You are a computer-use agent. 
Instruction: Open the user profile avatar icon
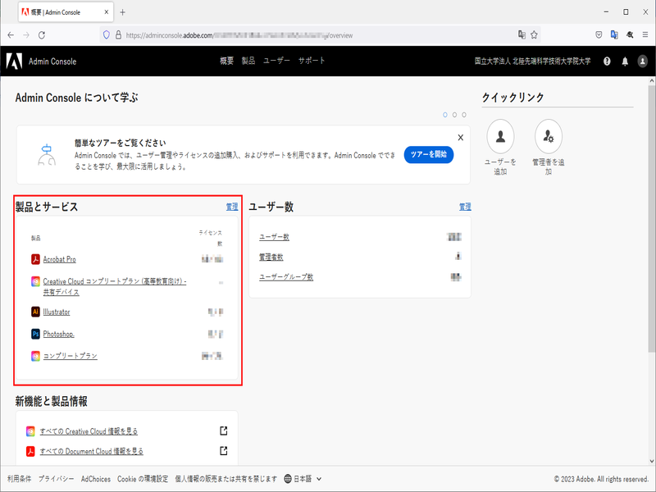point(642,61)
